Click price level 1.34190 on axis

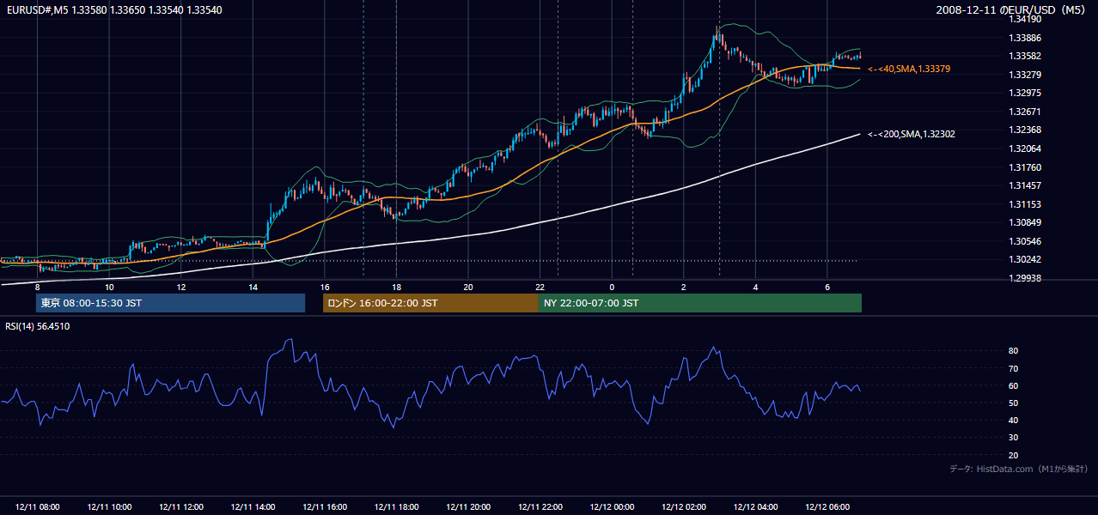(x=1025, y=19)
